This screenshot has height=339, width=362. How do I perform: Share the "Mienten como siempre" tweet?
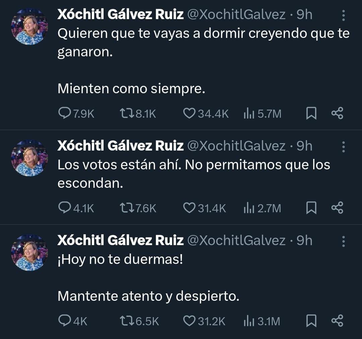337,114
